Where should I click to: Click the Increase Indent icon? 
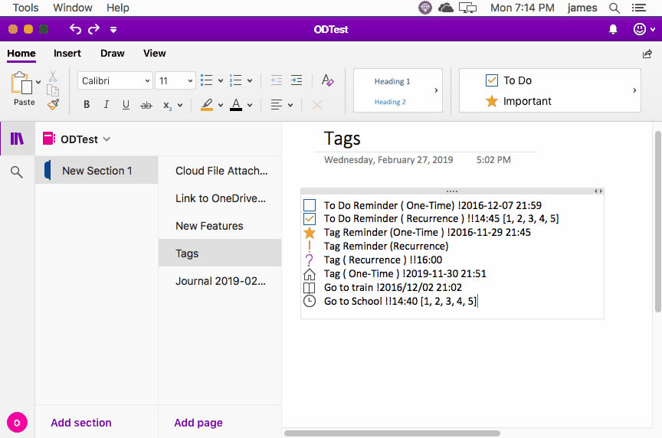(x=296, y=80)
